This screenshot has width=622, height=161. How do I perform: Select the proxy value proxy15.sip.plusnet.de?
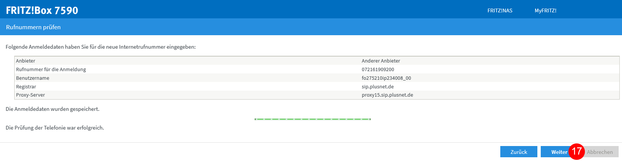click(x=388, y=95)
